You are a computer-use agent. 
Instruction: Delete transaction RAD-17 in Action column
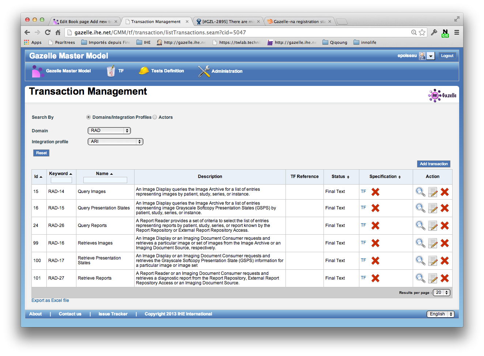coord(445,261)
